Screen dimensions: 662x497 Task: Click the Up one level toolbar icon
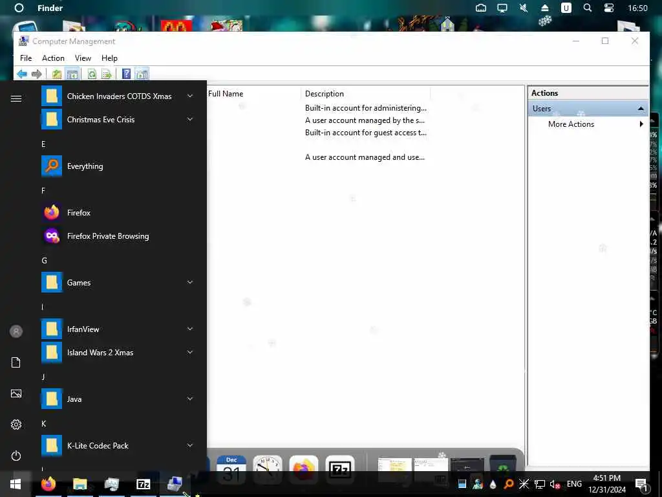click(57, 74)
